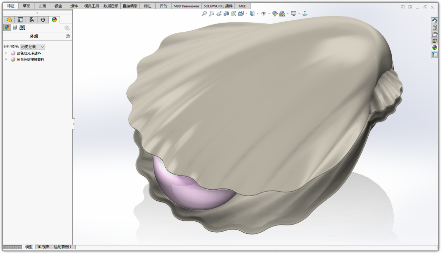This screenshot has height=253, width=441.
Task: Click the 米白色软接触塑料 sphere swatch
Action: tap(13, 59)
